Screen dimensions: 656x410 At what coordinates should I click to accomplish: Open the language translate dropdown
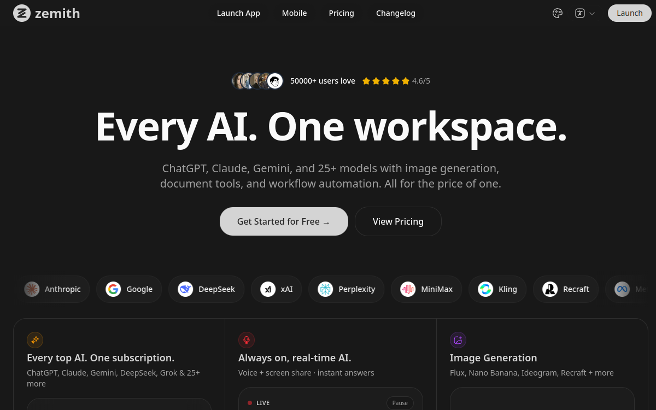(x=585, y=13)
